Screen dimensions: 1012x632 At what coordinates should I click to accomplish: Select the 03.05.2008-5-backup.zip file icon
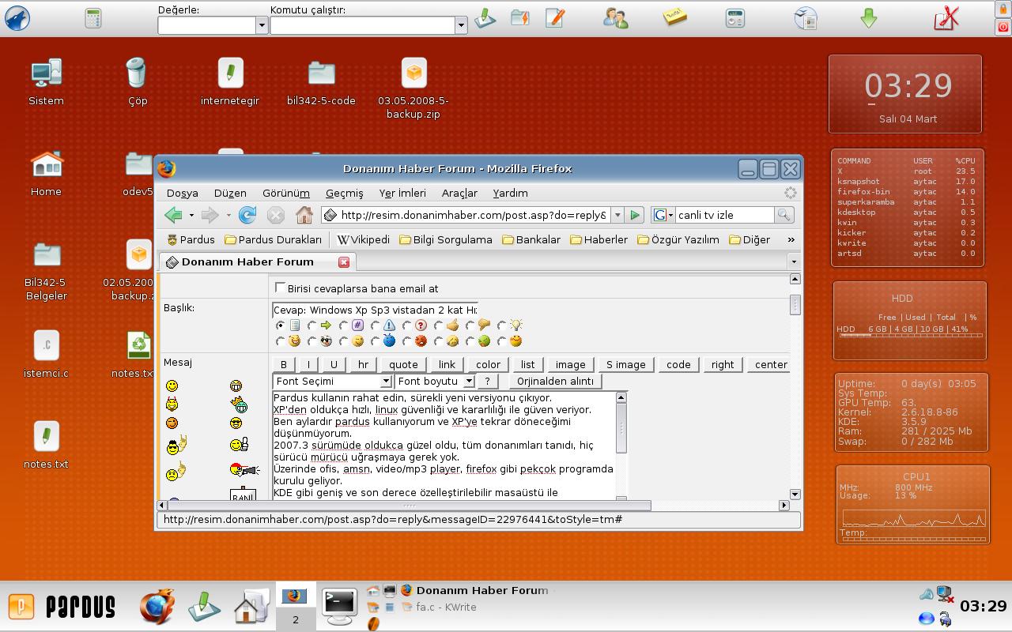tap(413, 73)
